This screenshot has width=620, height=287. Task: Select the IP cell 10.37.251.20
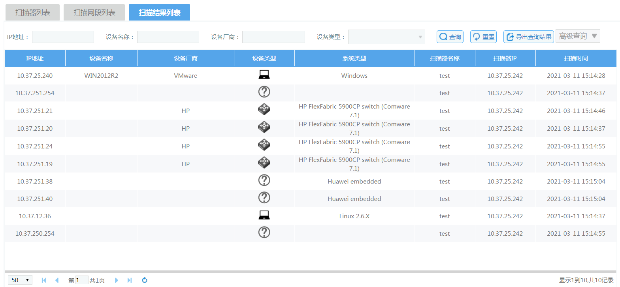click(35, 129)
